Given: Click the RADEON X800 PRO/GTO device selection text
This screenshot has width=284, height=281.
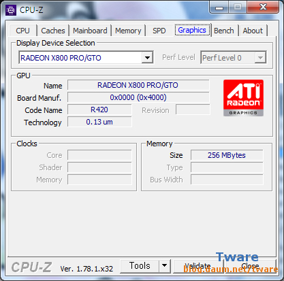Looking at the screenshot, I should (61, 58).
